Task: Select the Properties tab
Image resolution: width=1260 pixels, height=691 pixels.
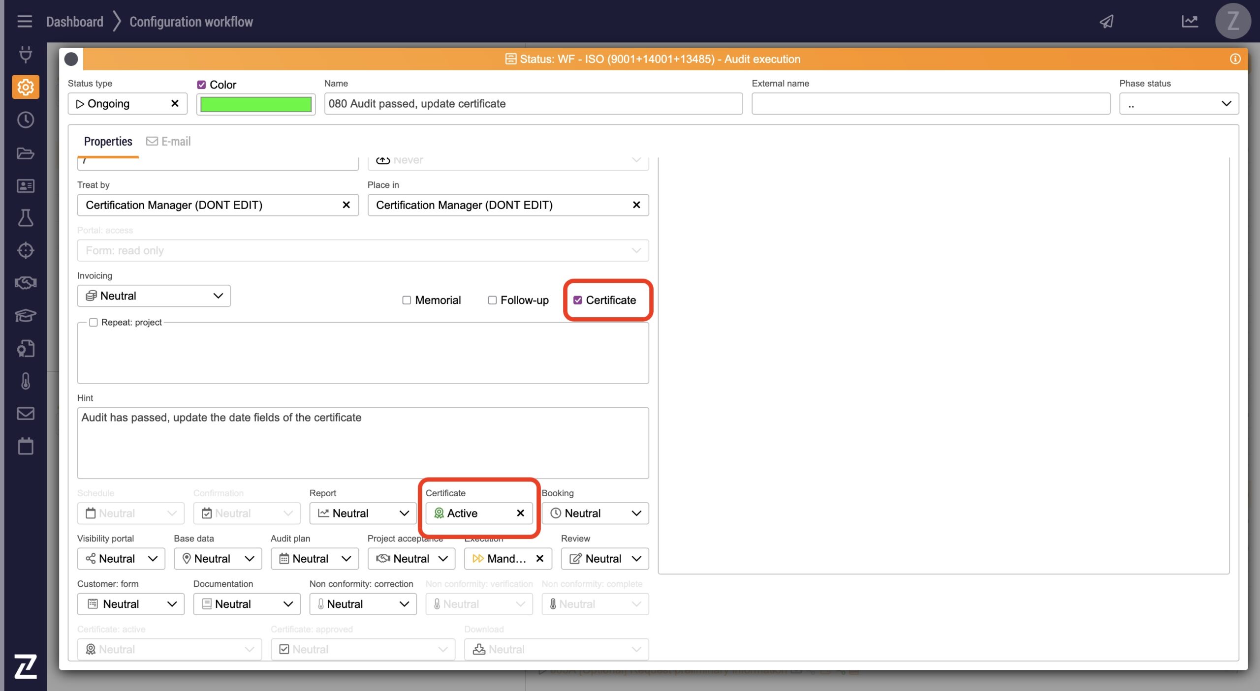Action: tap(108, 142)
